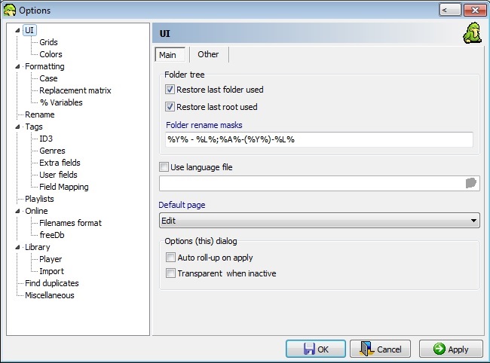Open Filenames format settings

(70, 223)
